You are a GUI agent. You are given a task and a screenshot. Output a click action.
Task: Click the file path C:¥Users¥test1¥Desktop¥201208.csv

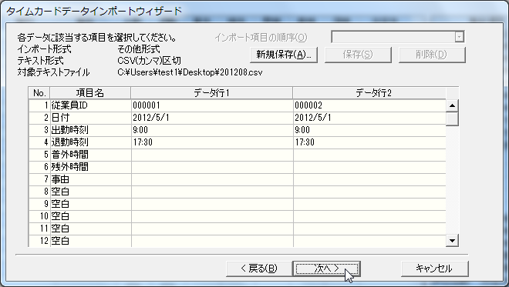190,72
